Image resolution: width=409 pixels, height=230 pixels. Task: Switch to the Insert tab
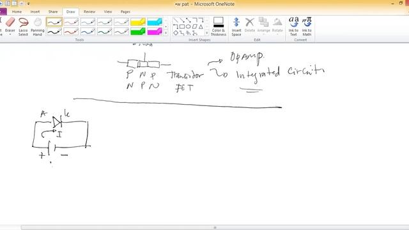click(x=35, y=11)
